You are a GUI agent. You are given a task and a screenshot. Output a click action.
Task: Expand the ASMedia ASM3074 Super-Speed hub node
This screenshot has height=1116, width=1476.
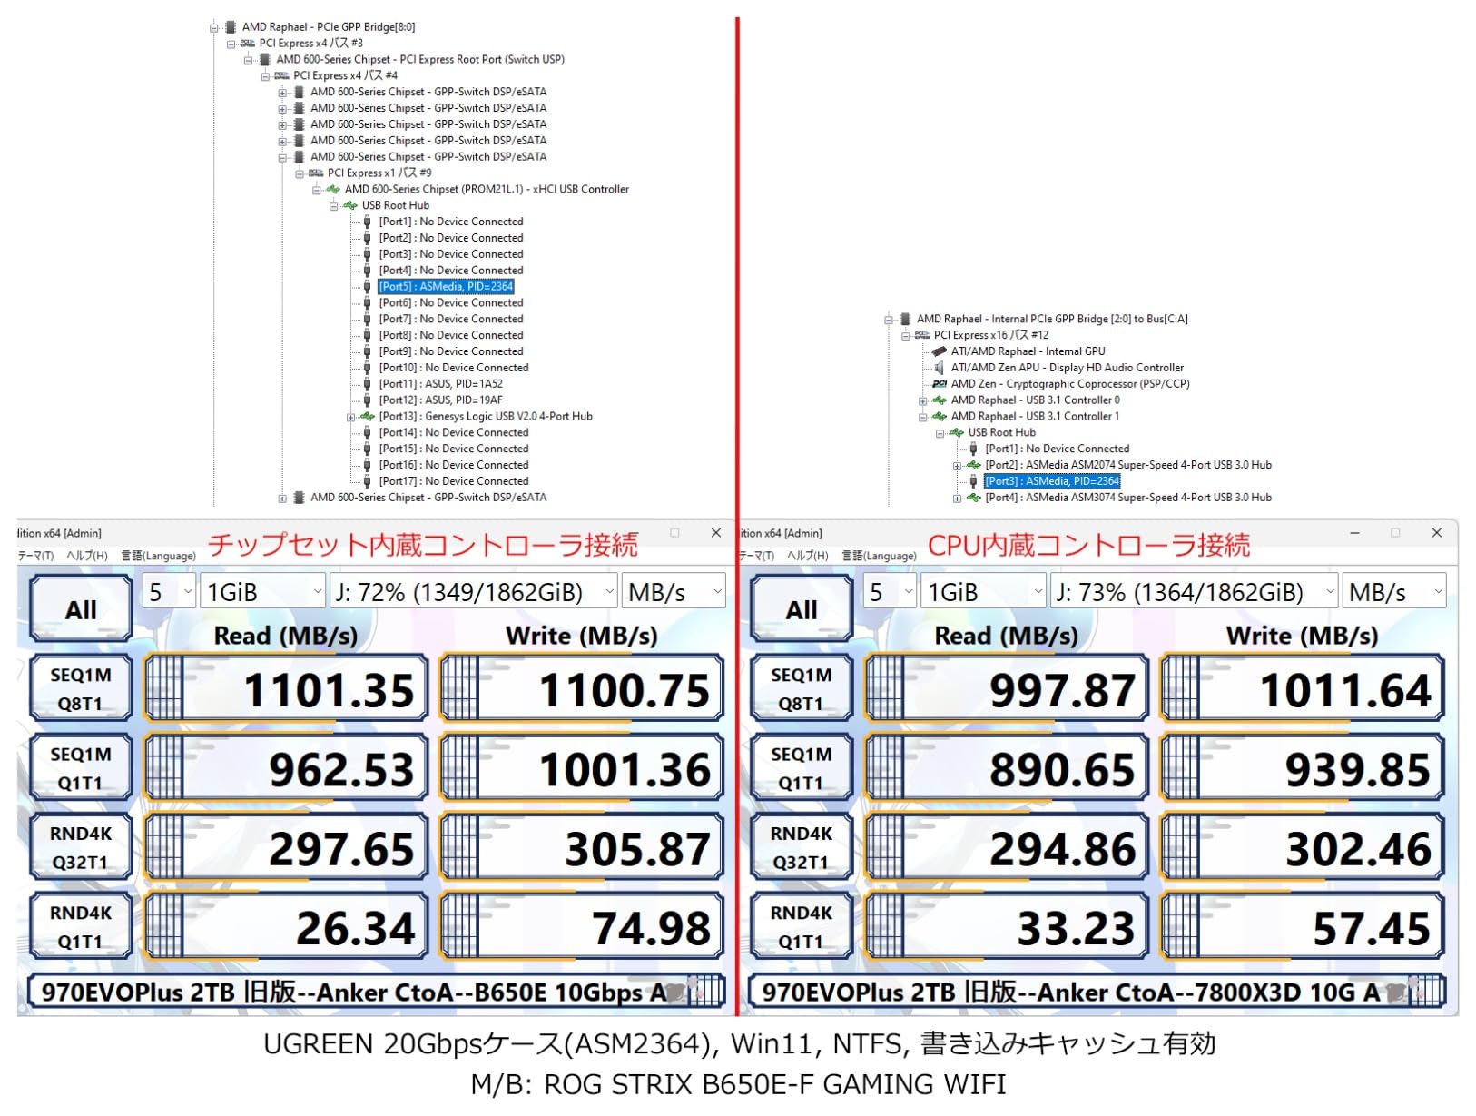point(957,499)
